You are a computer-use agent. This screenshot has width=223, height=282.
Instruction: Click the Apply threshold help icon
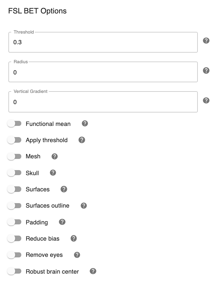(82, 140)
